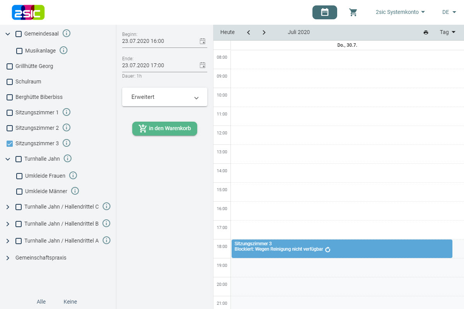Expand the Erweitert panel
Viewport: 464px width, 309px height.
click(165, 97)
